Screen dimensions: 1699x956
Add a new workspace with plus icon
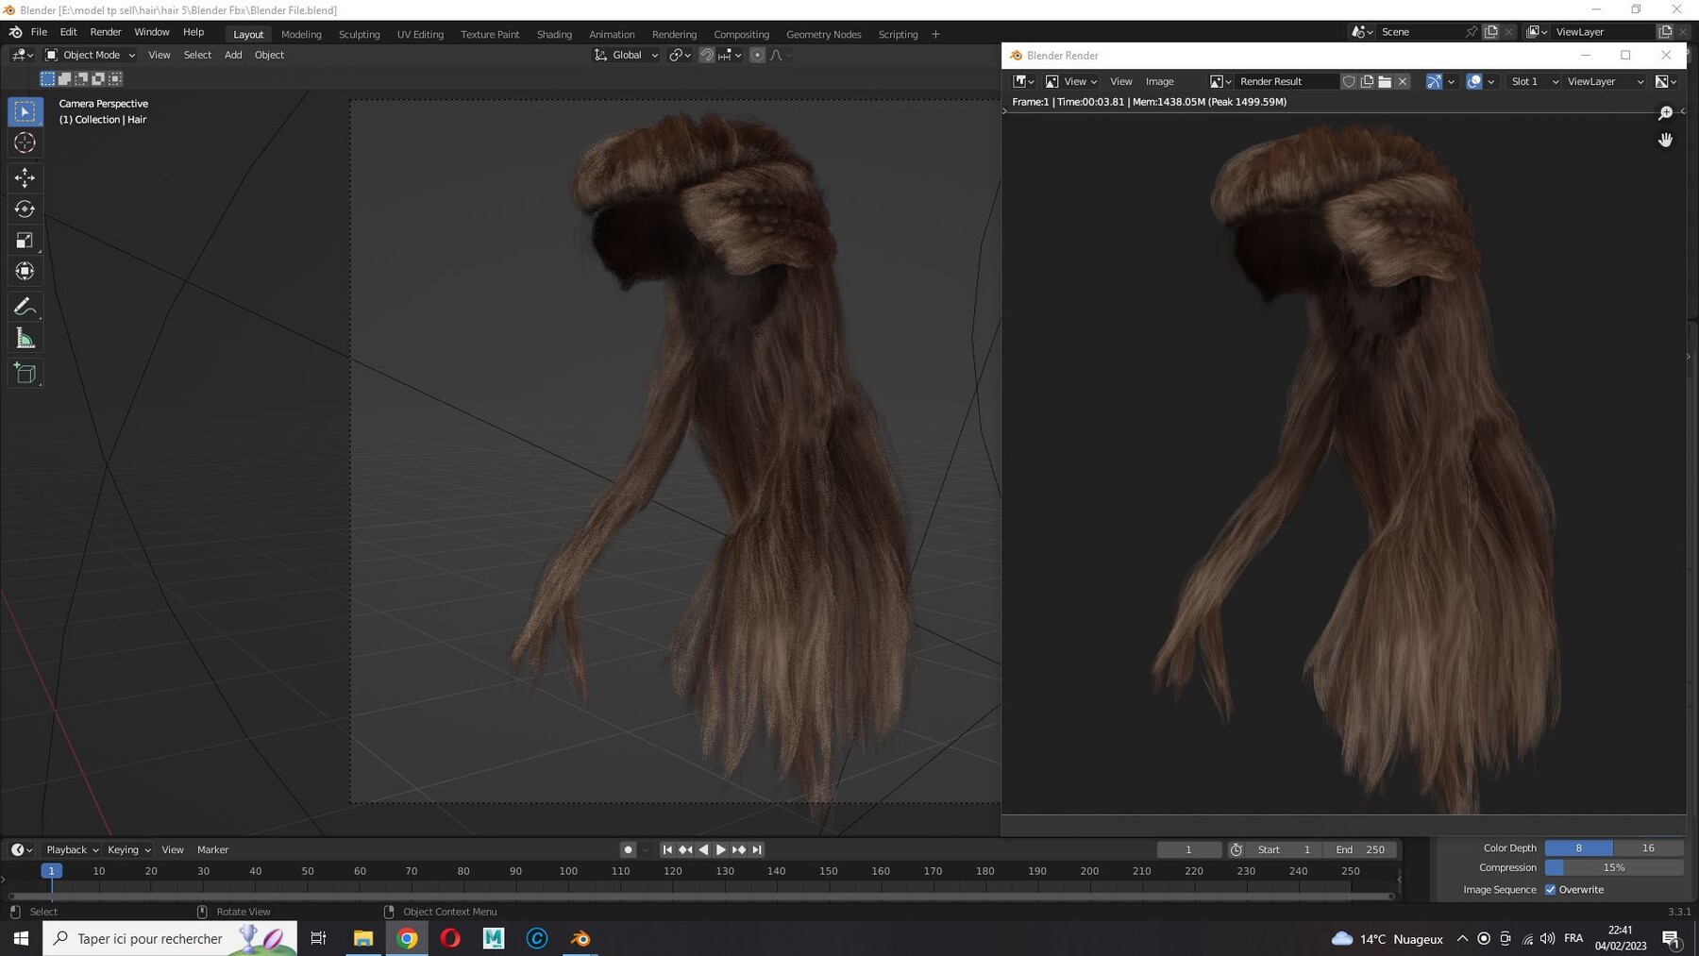coord(935,34)
